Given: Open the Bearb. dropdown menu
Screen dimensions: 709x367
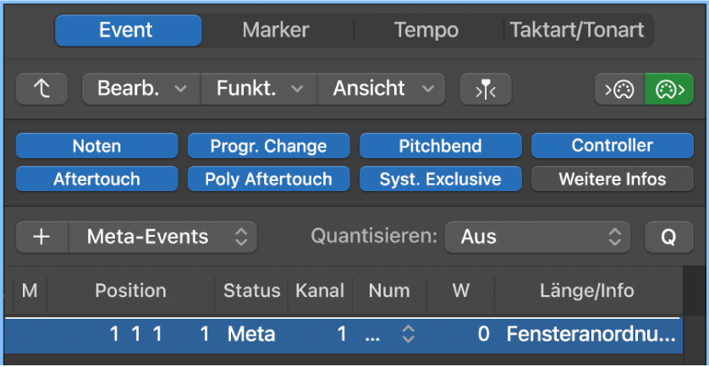Looking at the screenshot, I should (x=140, y=89).
